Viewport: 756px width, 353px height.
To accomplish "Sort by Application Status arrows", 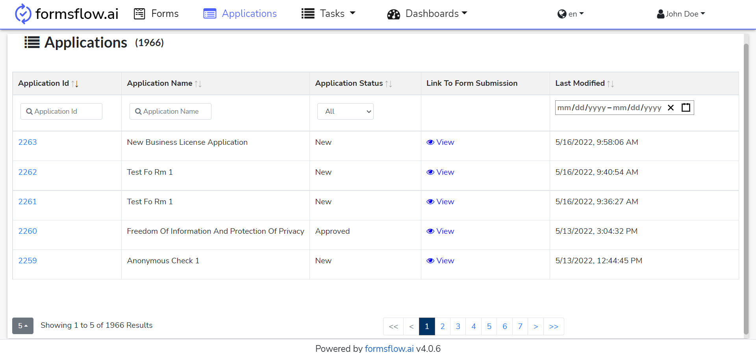I will coord(389,83).
